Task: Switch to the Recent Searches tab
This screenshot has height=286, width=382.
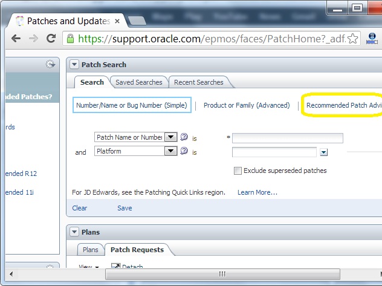Action: click(x=198, y=82)
